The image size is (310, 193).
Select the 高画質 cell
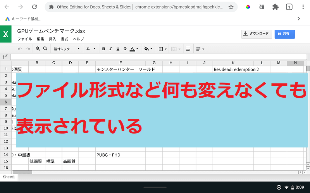(71, 161)
